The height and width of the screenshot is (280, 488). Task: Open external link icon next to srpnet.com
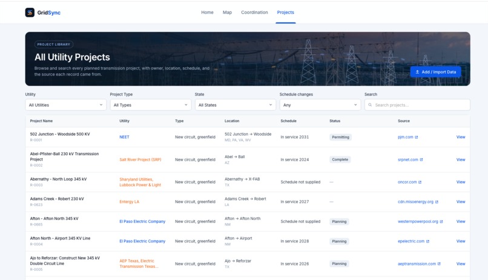point(421,159)
